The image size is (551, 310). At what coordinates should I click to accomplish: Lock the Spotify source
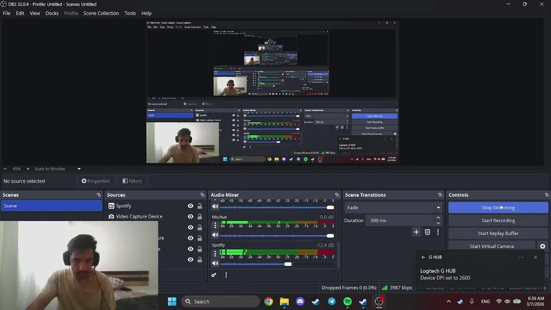point(200,206)
